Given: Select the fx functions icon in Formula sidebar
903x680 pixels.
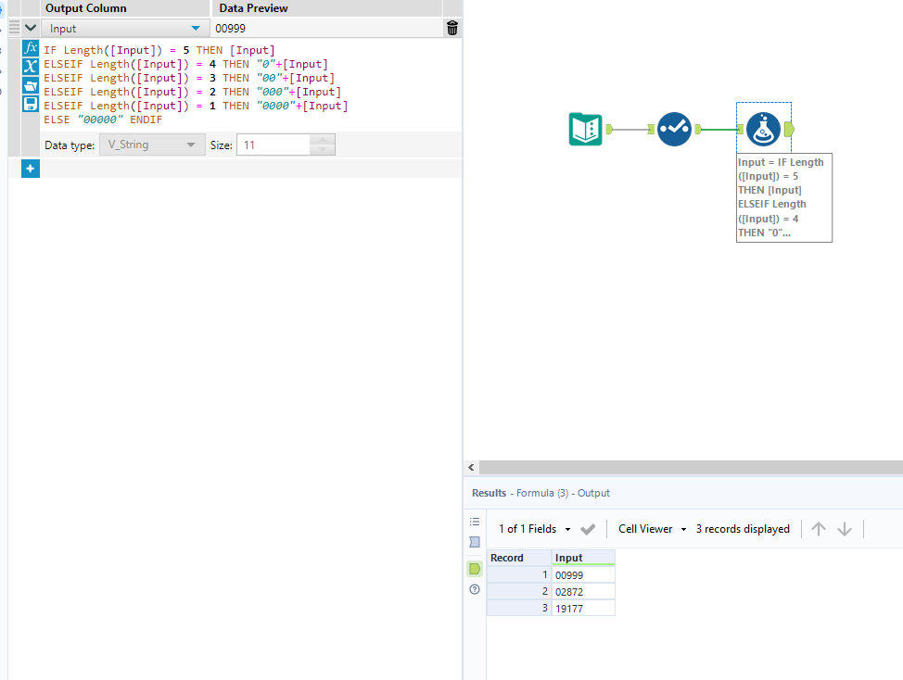Looking at the screenshot, I should [31, 49].
